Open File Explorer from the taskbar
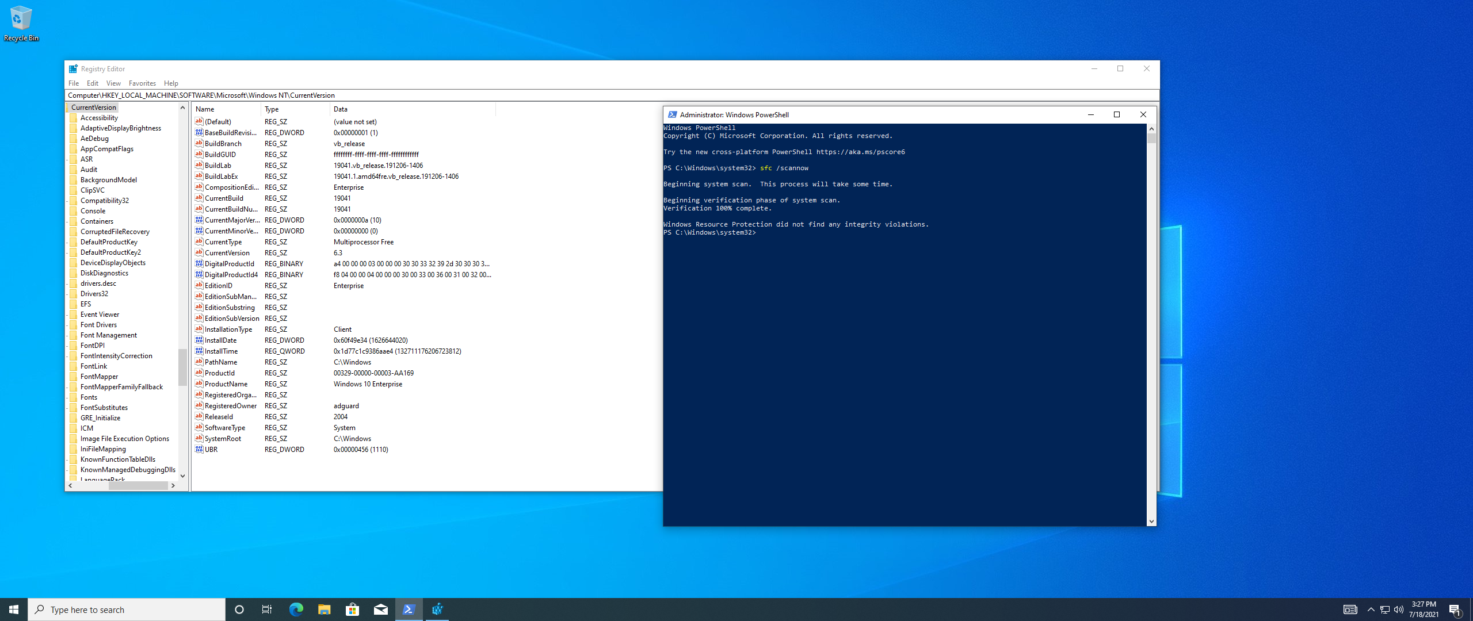The image size is (1473, 621). [324, 609]
